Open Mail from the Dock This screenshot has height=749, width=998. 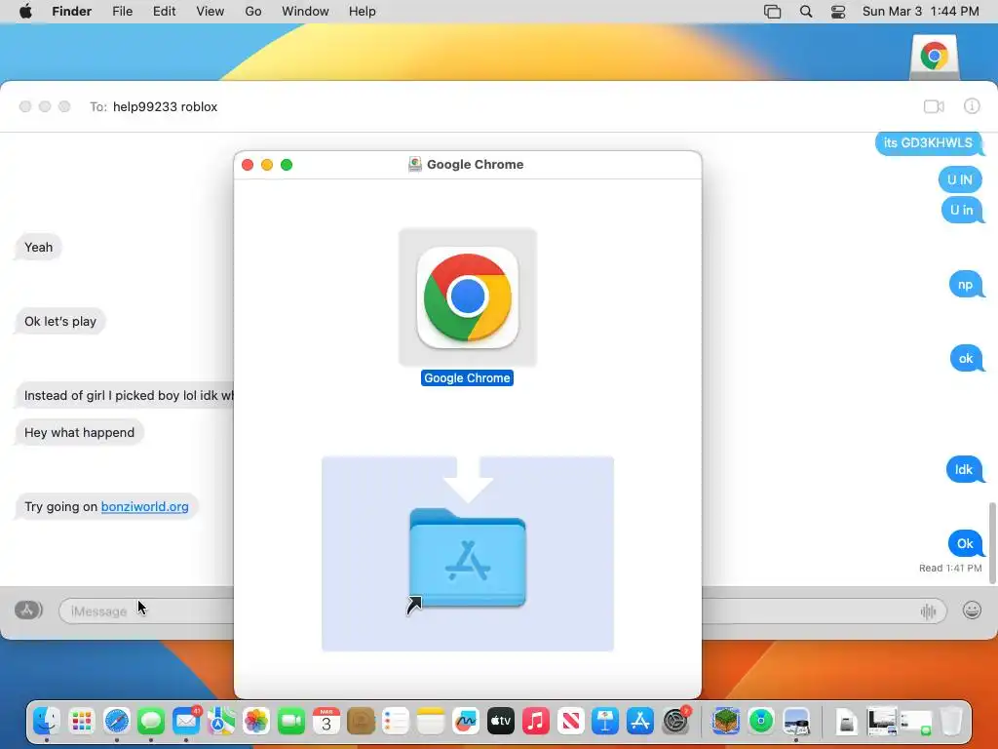point(186,721)
